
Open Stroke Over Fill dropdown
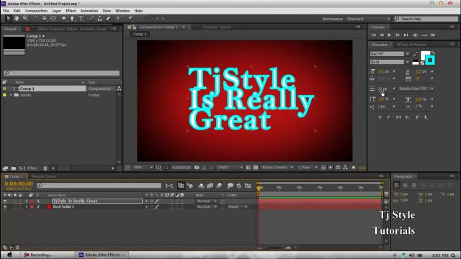pyautogui.click(x=416, y=88)
